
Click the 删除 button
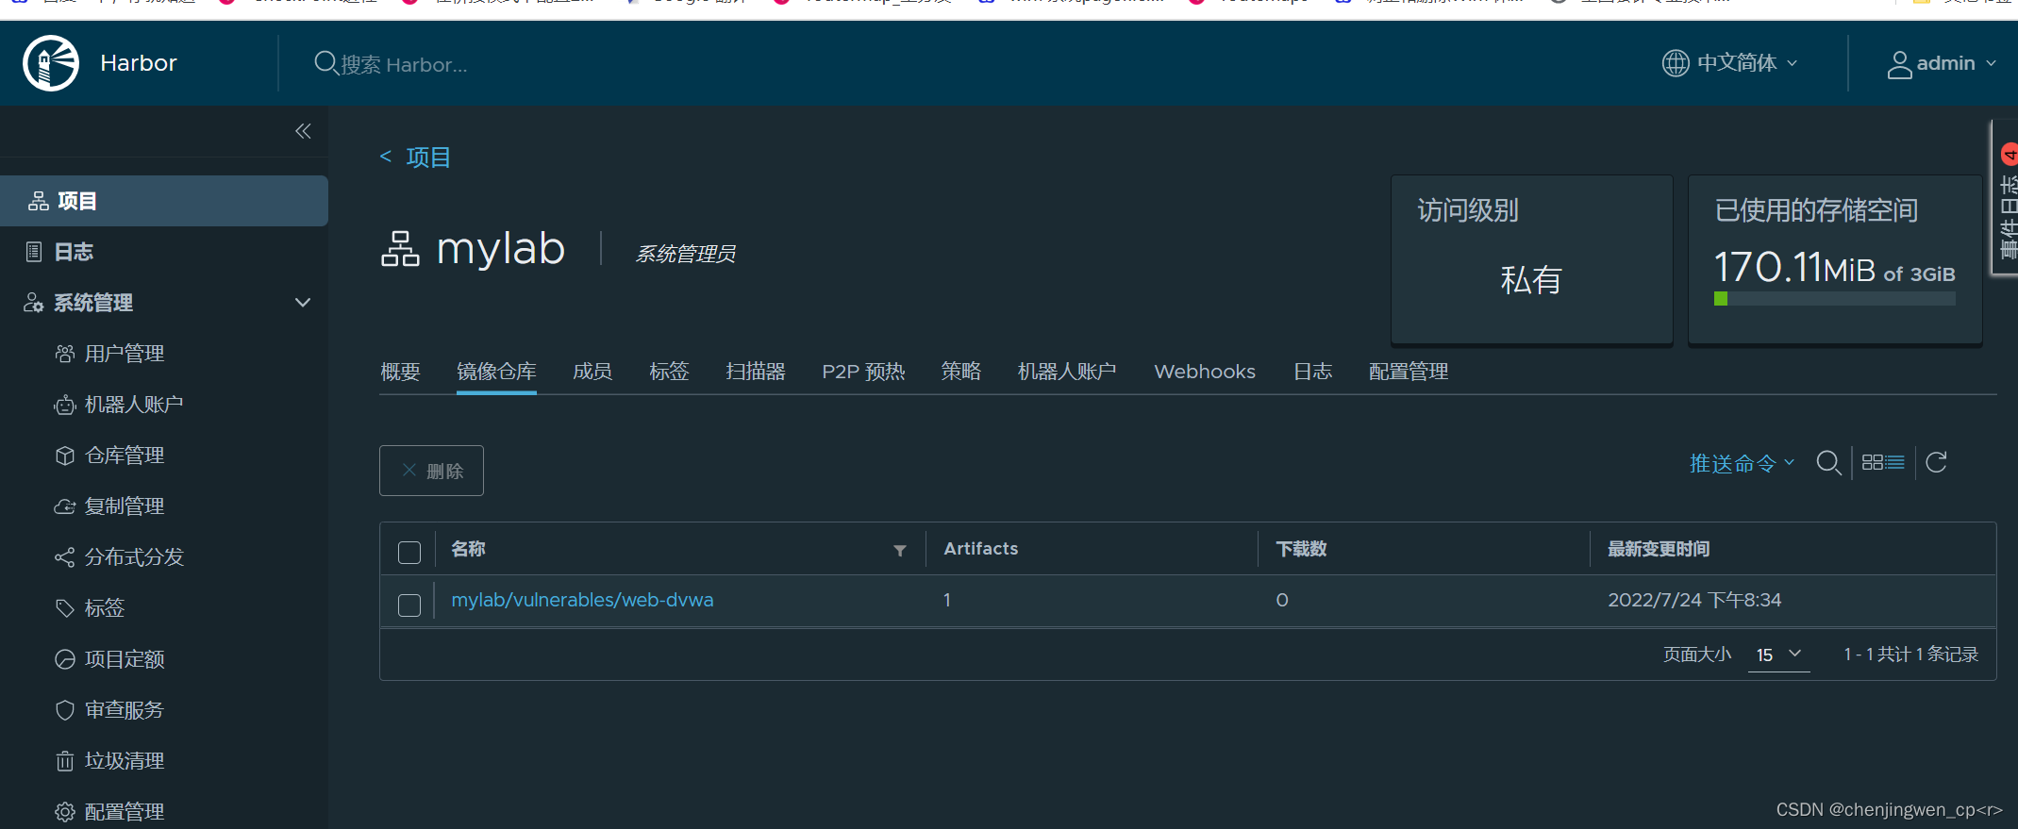(x=431, y=471)
